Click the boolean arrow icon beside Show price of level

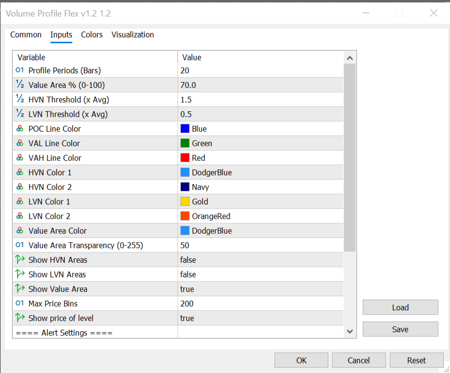(x=20, y=318)
